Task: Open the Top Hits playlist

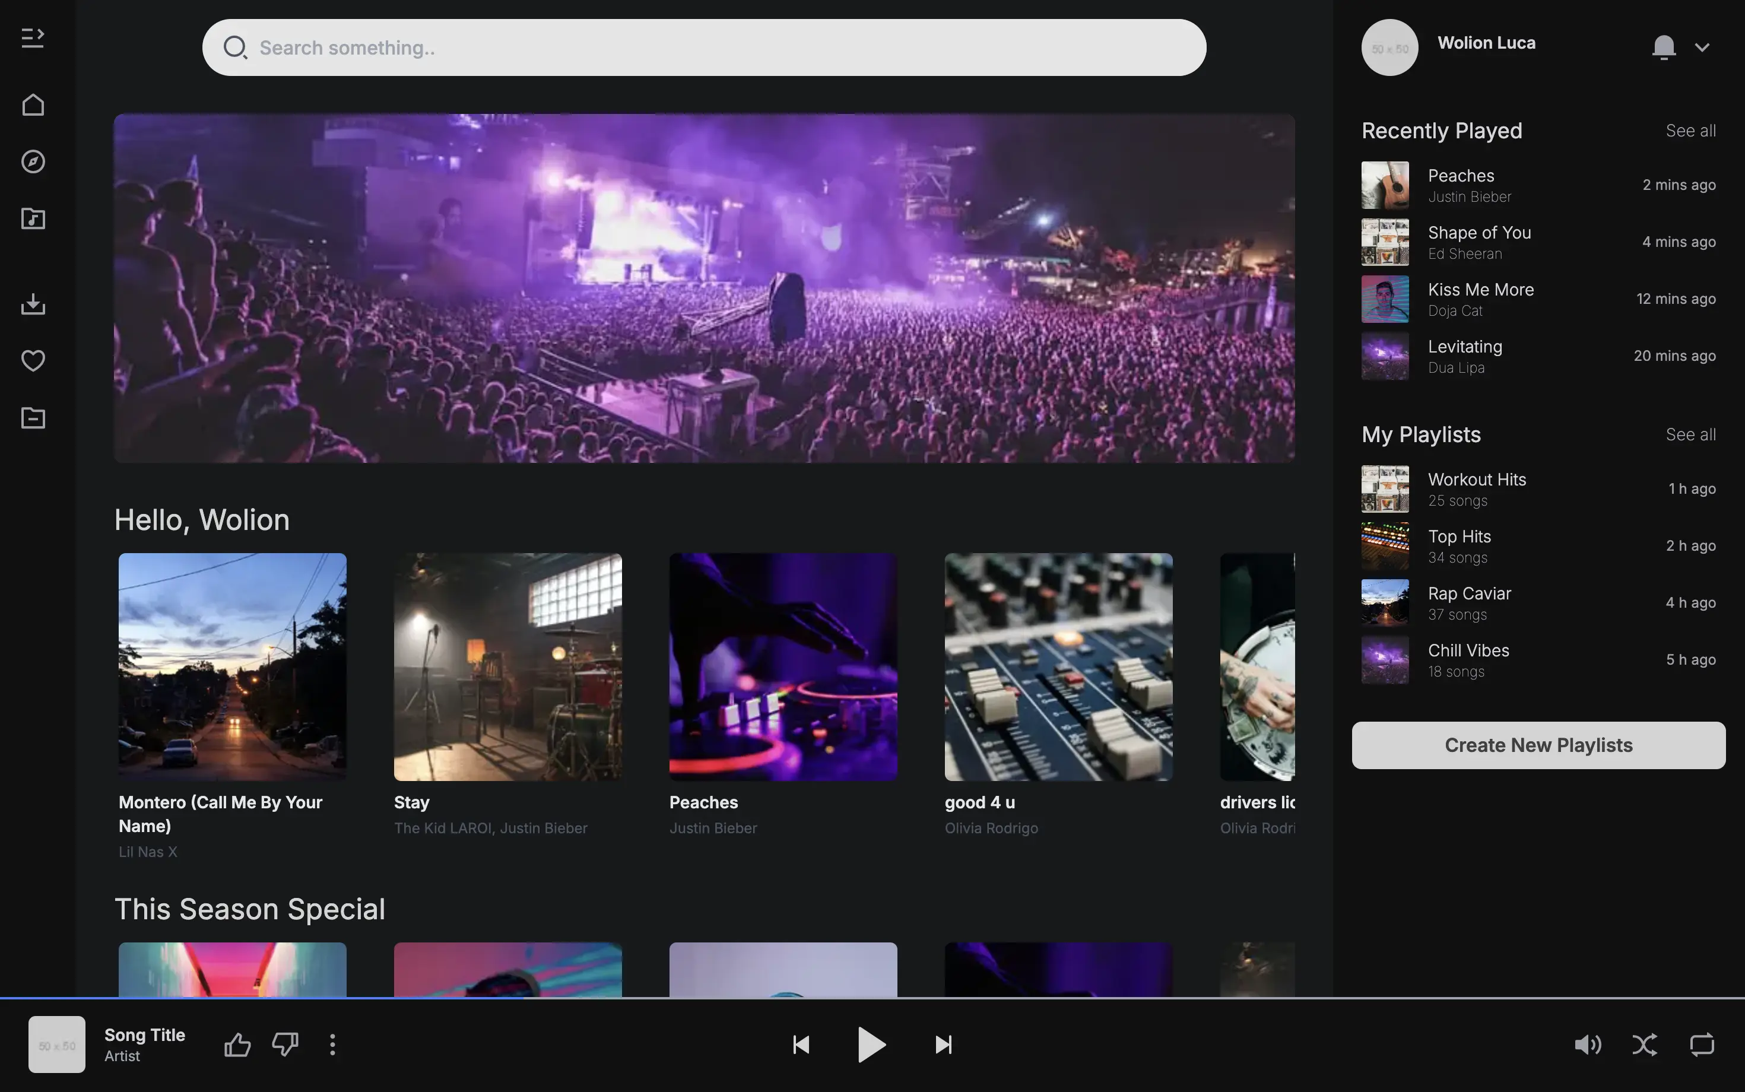Action: 1538,546
